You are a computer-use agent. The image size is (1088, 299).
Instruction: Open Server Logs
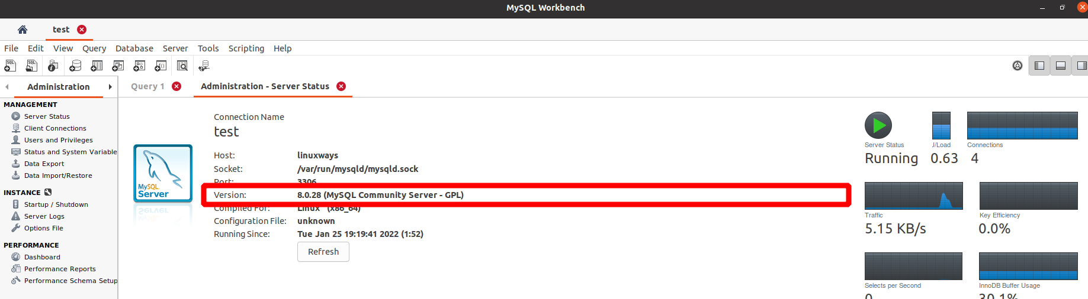point(44,216)
